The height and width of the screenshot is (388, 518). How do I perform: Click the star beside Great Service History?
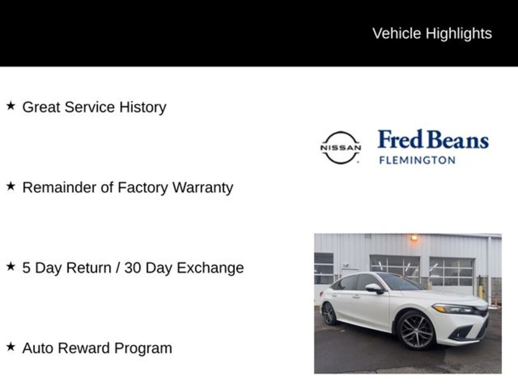coord(11,106)
